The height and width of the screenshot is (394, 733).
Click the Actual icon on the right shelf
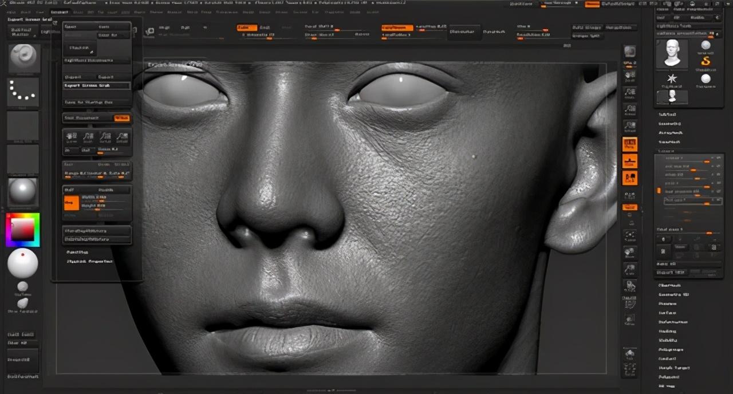pyautogui.click(x=629, y=109)
